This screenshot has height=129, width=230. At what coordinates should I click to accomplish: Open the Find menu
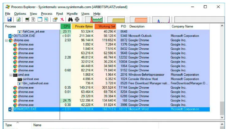(x=59, y=13)
